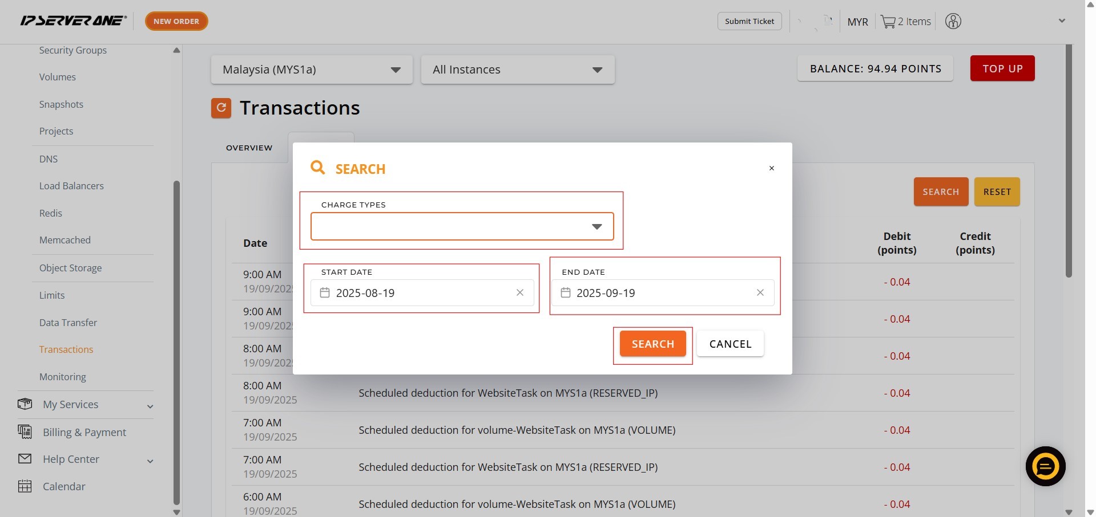Click the calendar icon in End Date
The width and height of the screenshot is (1096, 517).
tap(565, 292)
